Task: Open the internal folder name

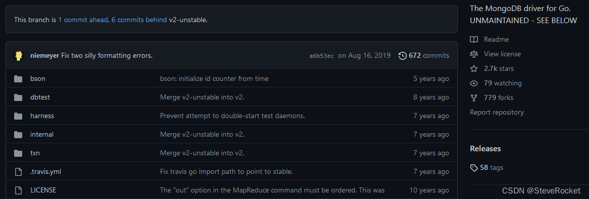Action: tap(42, 134)
